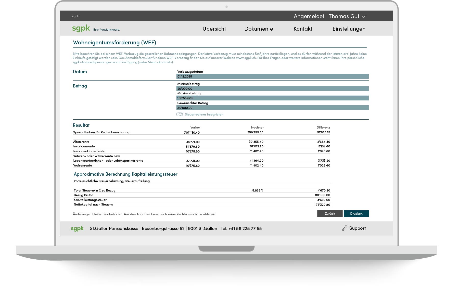This screenshot has width=459, height=306.
Task: Click the Support wrench icon
Action: 345,228
